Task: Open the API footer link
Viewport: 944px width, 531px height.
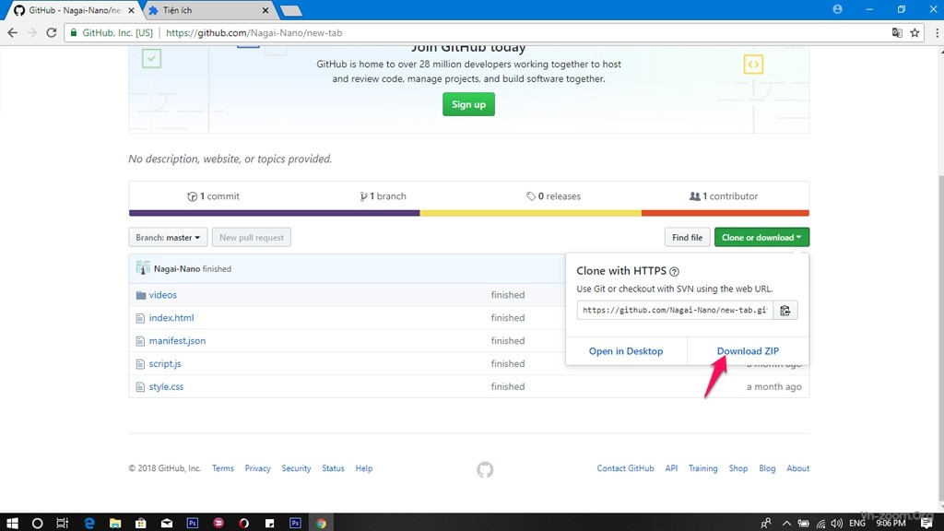Action: 671,468
